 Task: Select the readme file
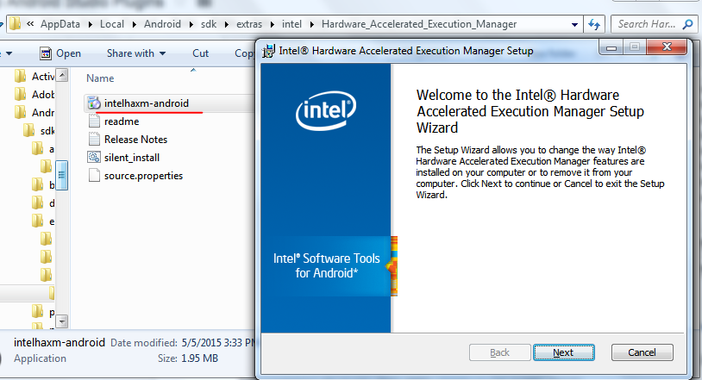[x=122, y=121]
